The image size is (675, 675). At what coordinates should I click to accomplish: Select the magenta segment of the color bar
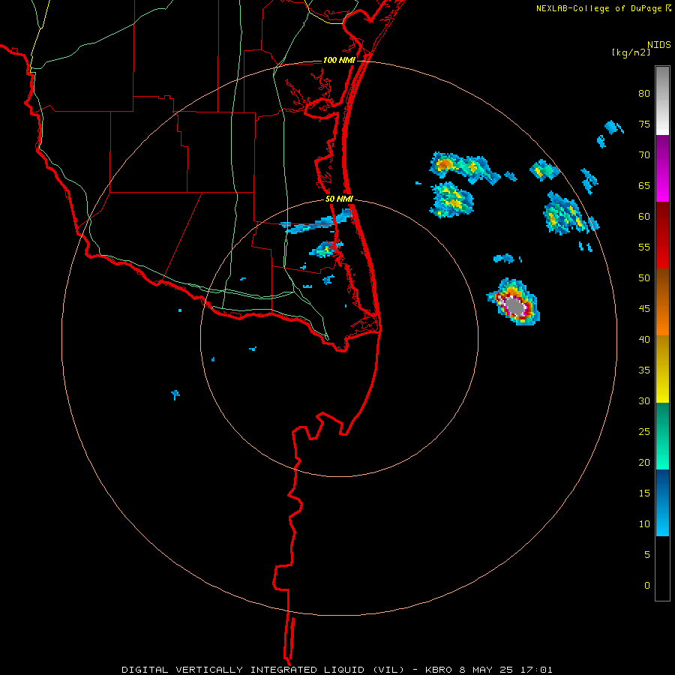[x=662, y=168]
